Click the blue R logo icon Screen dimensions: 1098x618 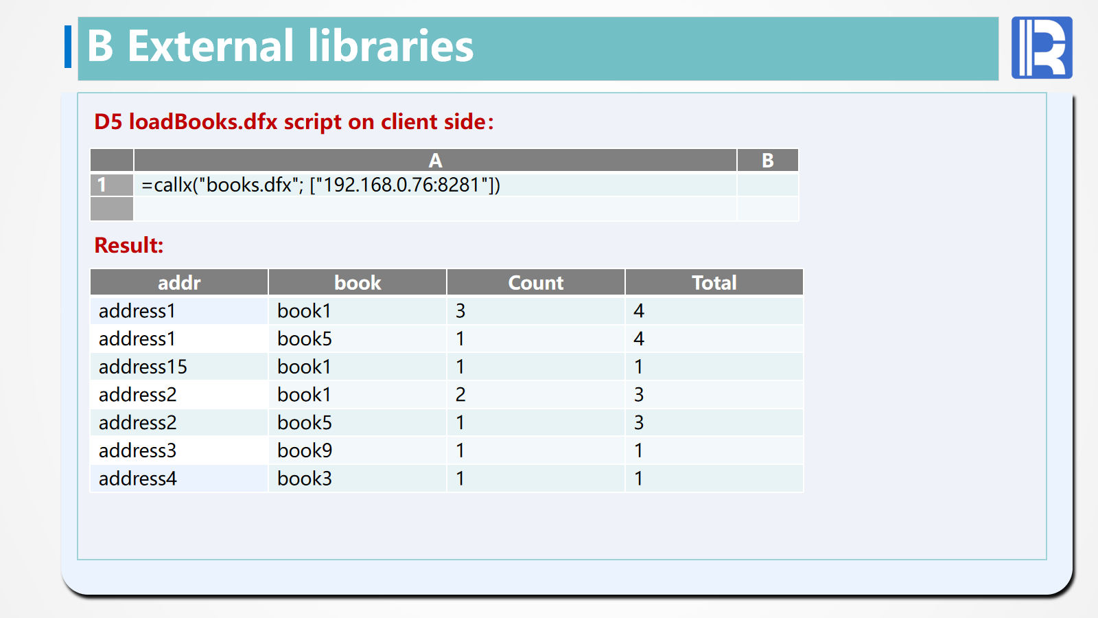click(x=1041, y=47)
